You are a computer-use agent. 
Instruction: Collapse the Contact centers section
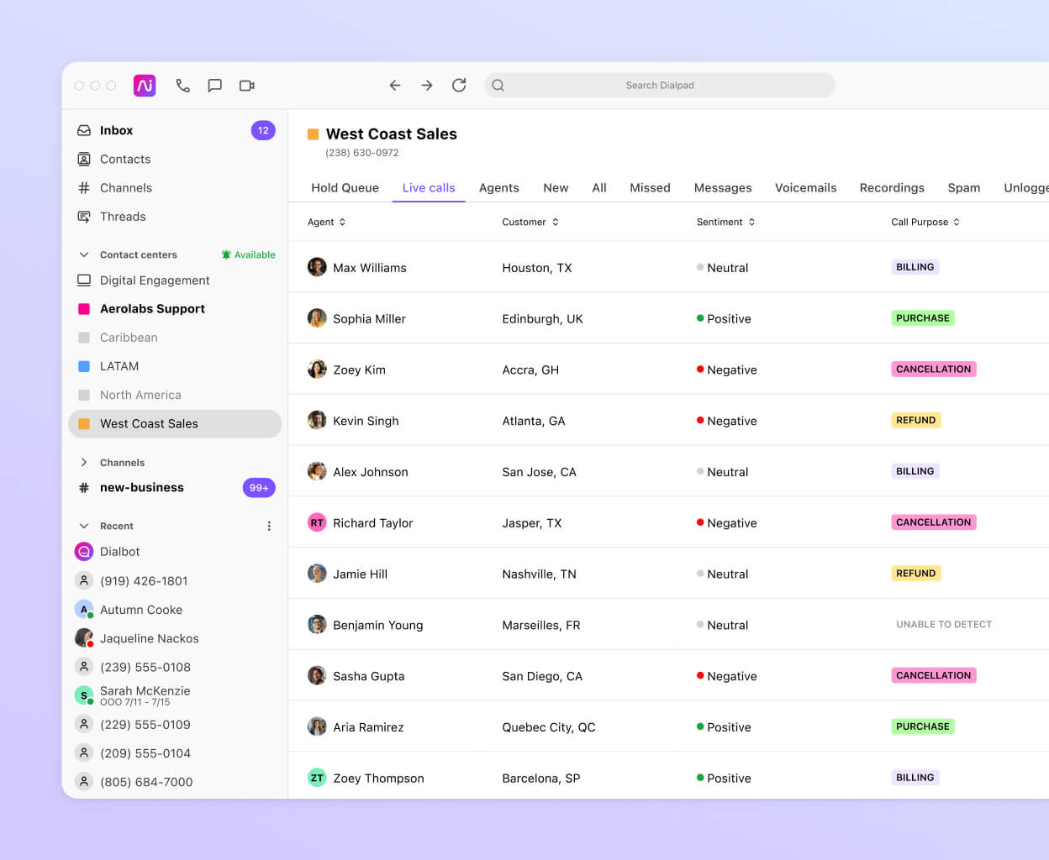tap(83, 254)
